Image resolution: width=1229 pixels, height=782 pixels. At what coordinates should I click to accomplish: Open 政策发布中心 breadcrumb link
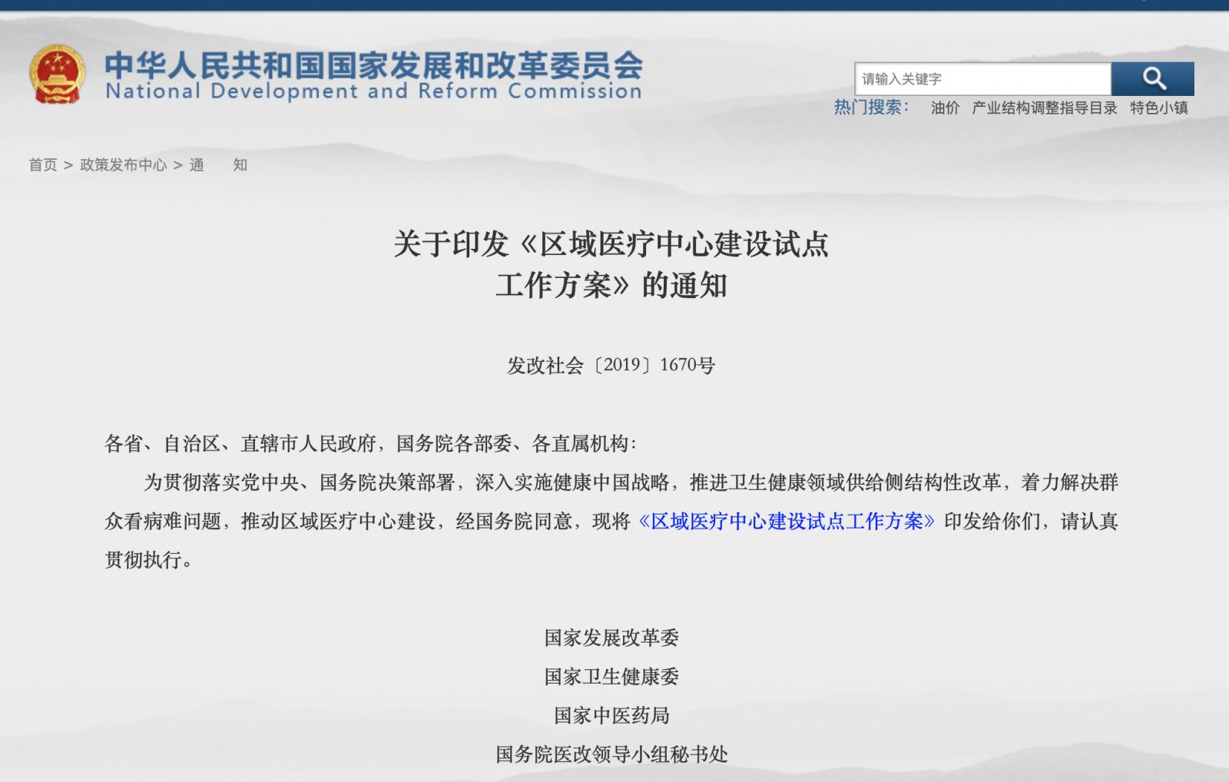(123, 164)
